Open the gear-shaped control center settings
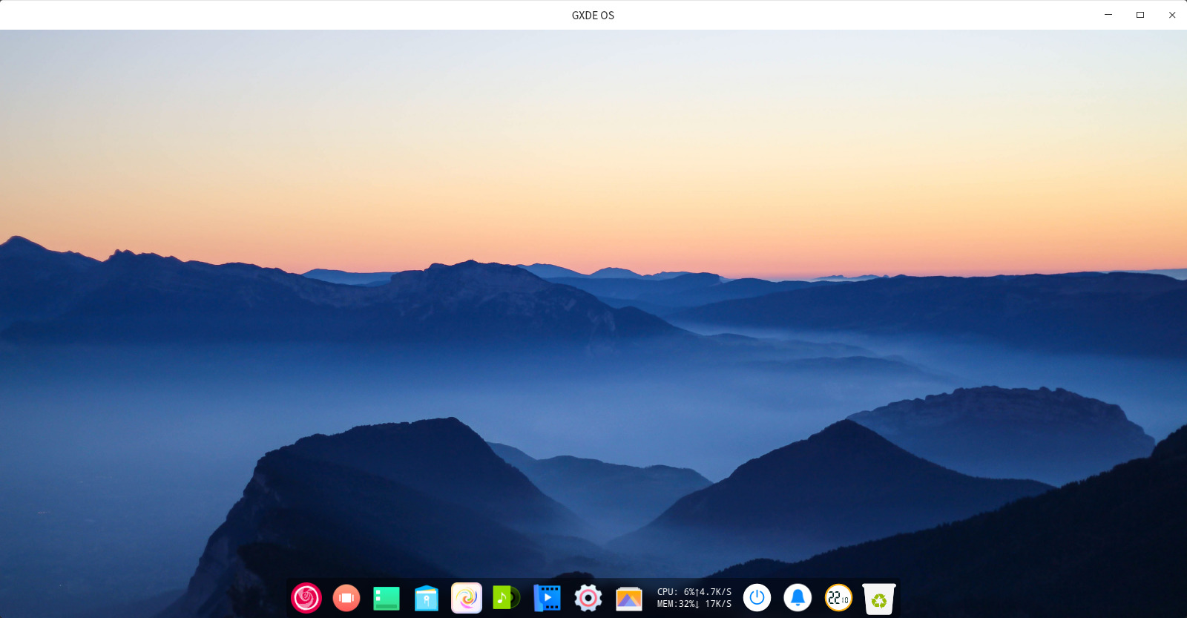Screen dimensions: 1187x618 [x=588, y=598]
